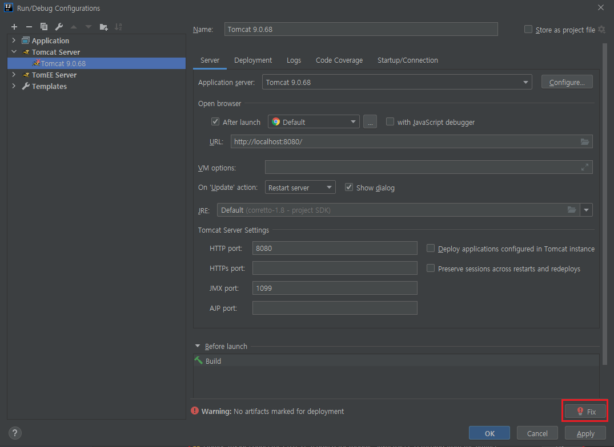Select Tomcat 9.0.68 configuration in tree

[x=97, y=63]
